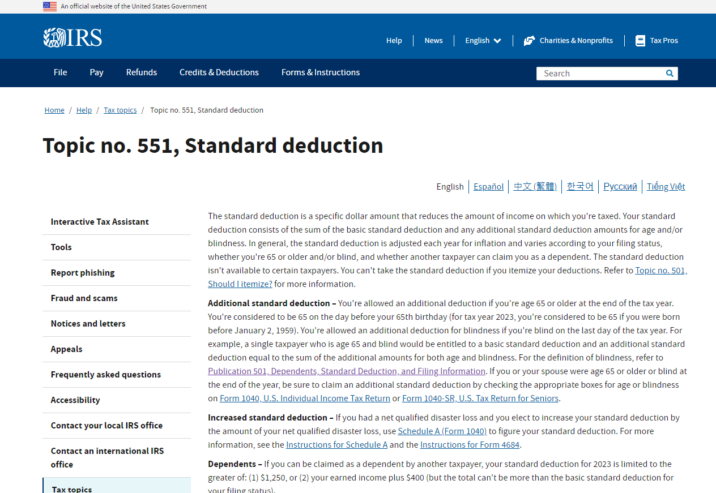Focus the Search input field
The height and width of the screenshot is (493, 716).
599,74
